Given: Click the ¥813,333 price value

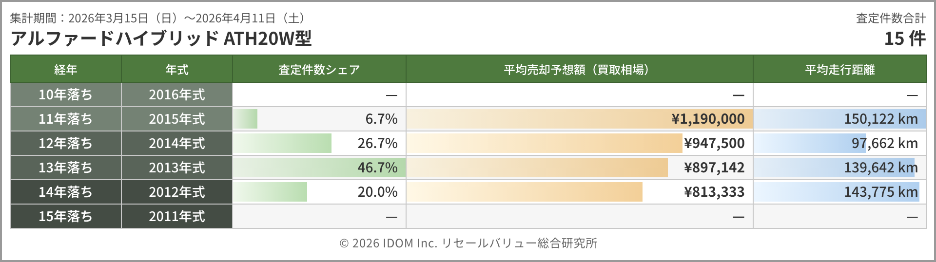Looking at the screenshot, I should 714,192.
